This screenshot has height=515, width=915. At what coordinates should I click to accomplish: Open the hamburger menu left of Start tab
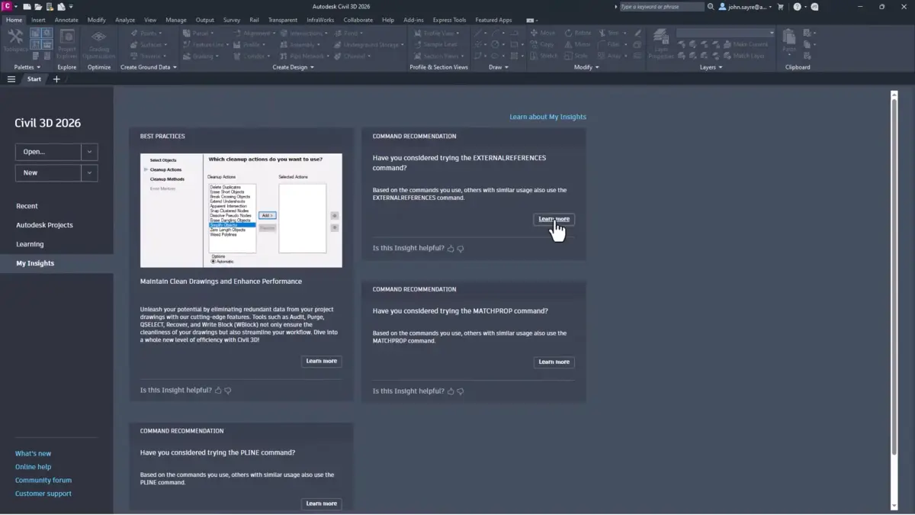pos(11,79)
